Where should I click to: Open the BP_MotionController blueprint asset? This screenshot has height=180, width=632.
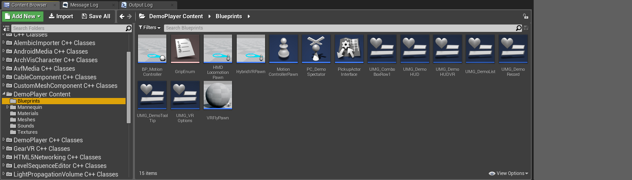coord(152,49)
